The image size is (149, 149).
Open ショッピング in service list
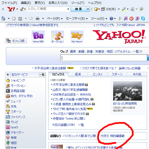click(18, 80)
